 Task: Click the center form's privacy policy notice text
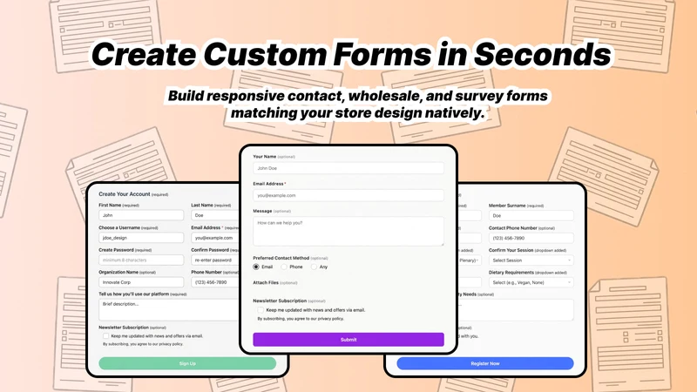tap(301, 319)
